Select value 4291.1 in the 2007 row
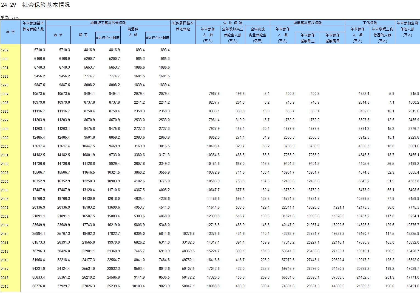 pyautogui.click(x=339, y=208)
